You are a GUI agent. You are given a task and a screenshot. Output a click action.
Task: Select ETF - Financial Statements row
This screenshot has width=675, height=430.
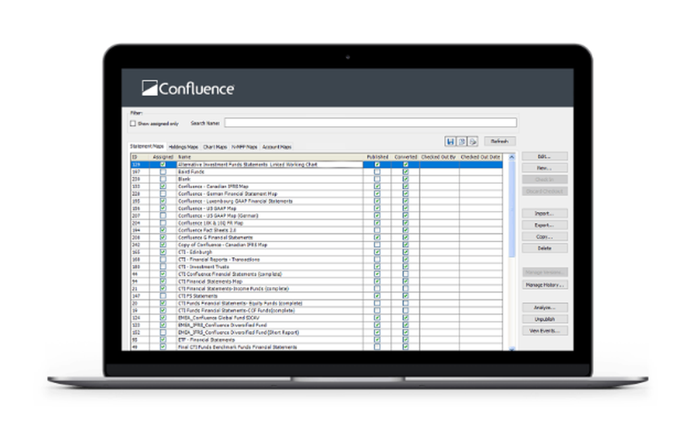317,340
